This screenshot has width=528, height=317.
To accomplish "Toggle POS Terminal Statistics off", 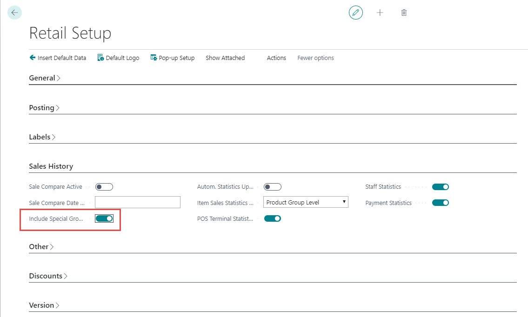I will [273, 218].
